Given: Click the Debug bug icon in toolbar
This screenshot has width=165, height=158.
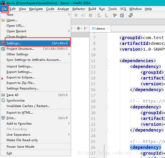Looking at the screenshot, I should [x=76, y=15].
